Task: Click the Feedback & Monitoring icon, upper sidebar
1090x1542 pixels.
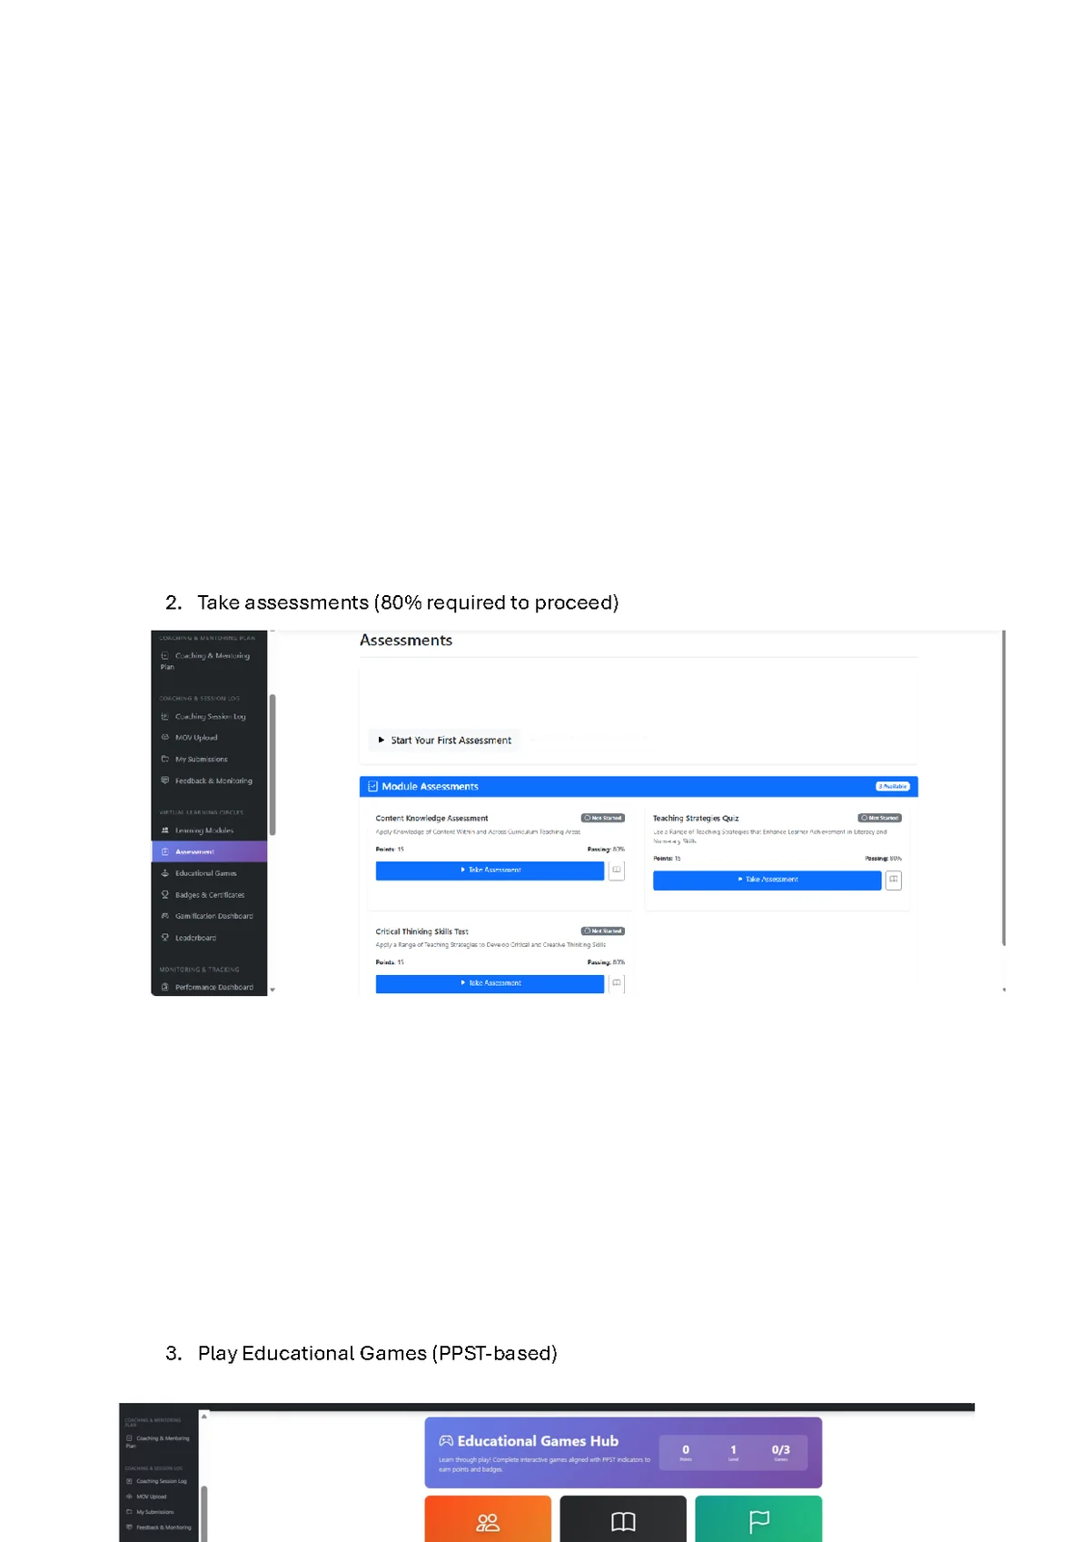Action: 165,781
